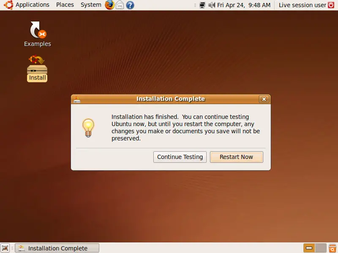The image size is (338, 253).
Task: Open the Applications menu
Action: click(33, 5)
